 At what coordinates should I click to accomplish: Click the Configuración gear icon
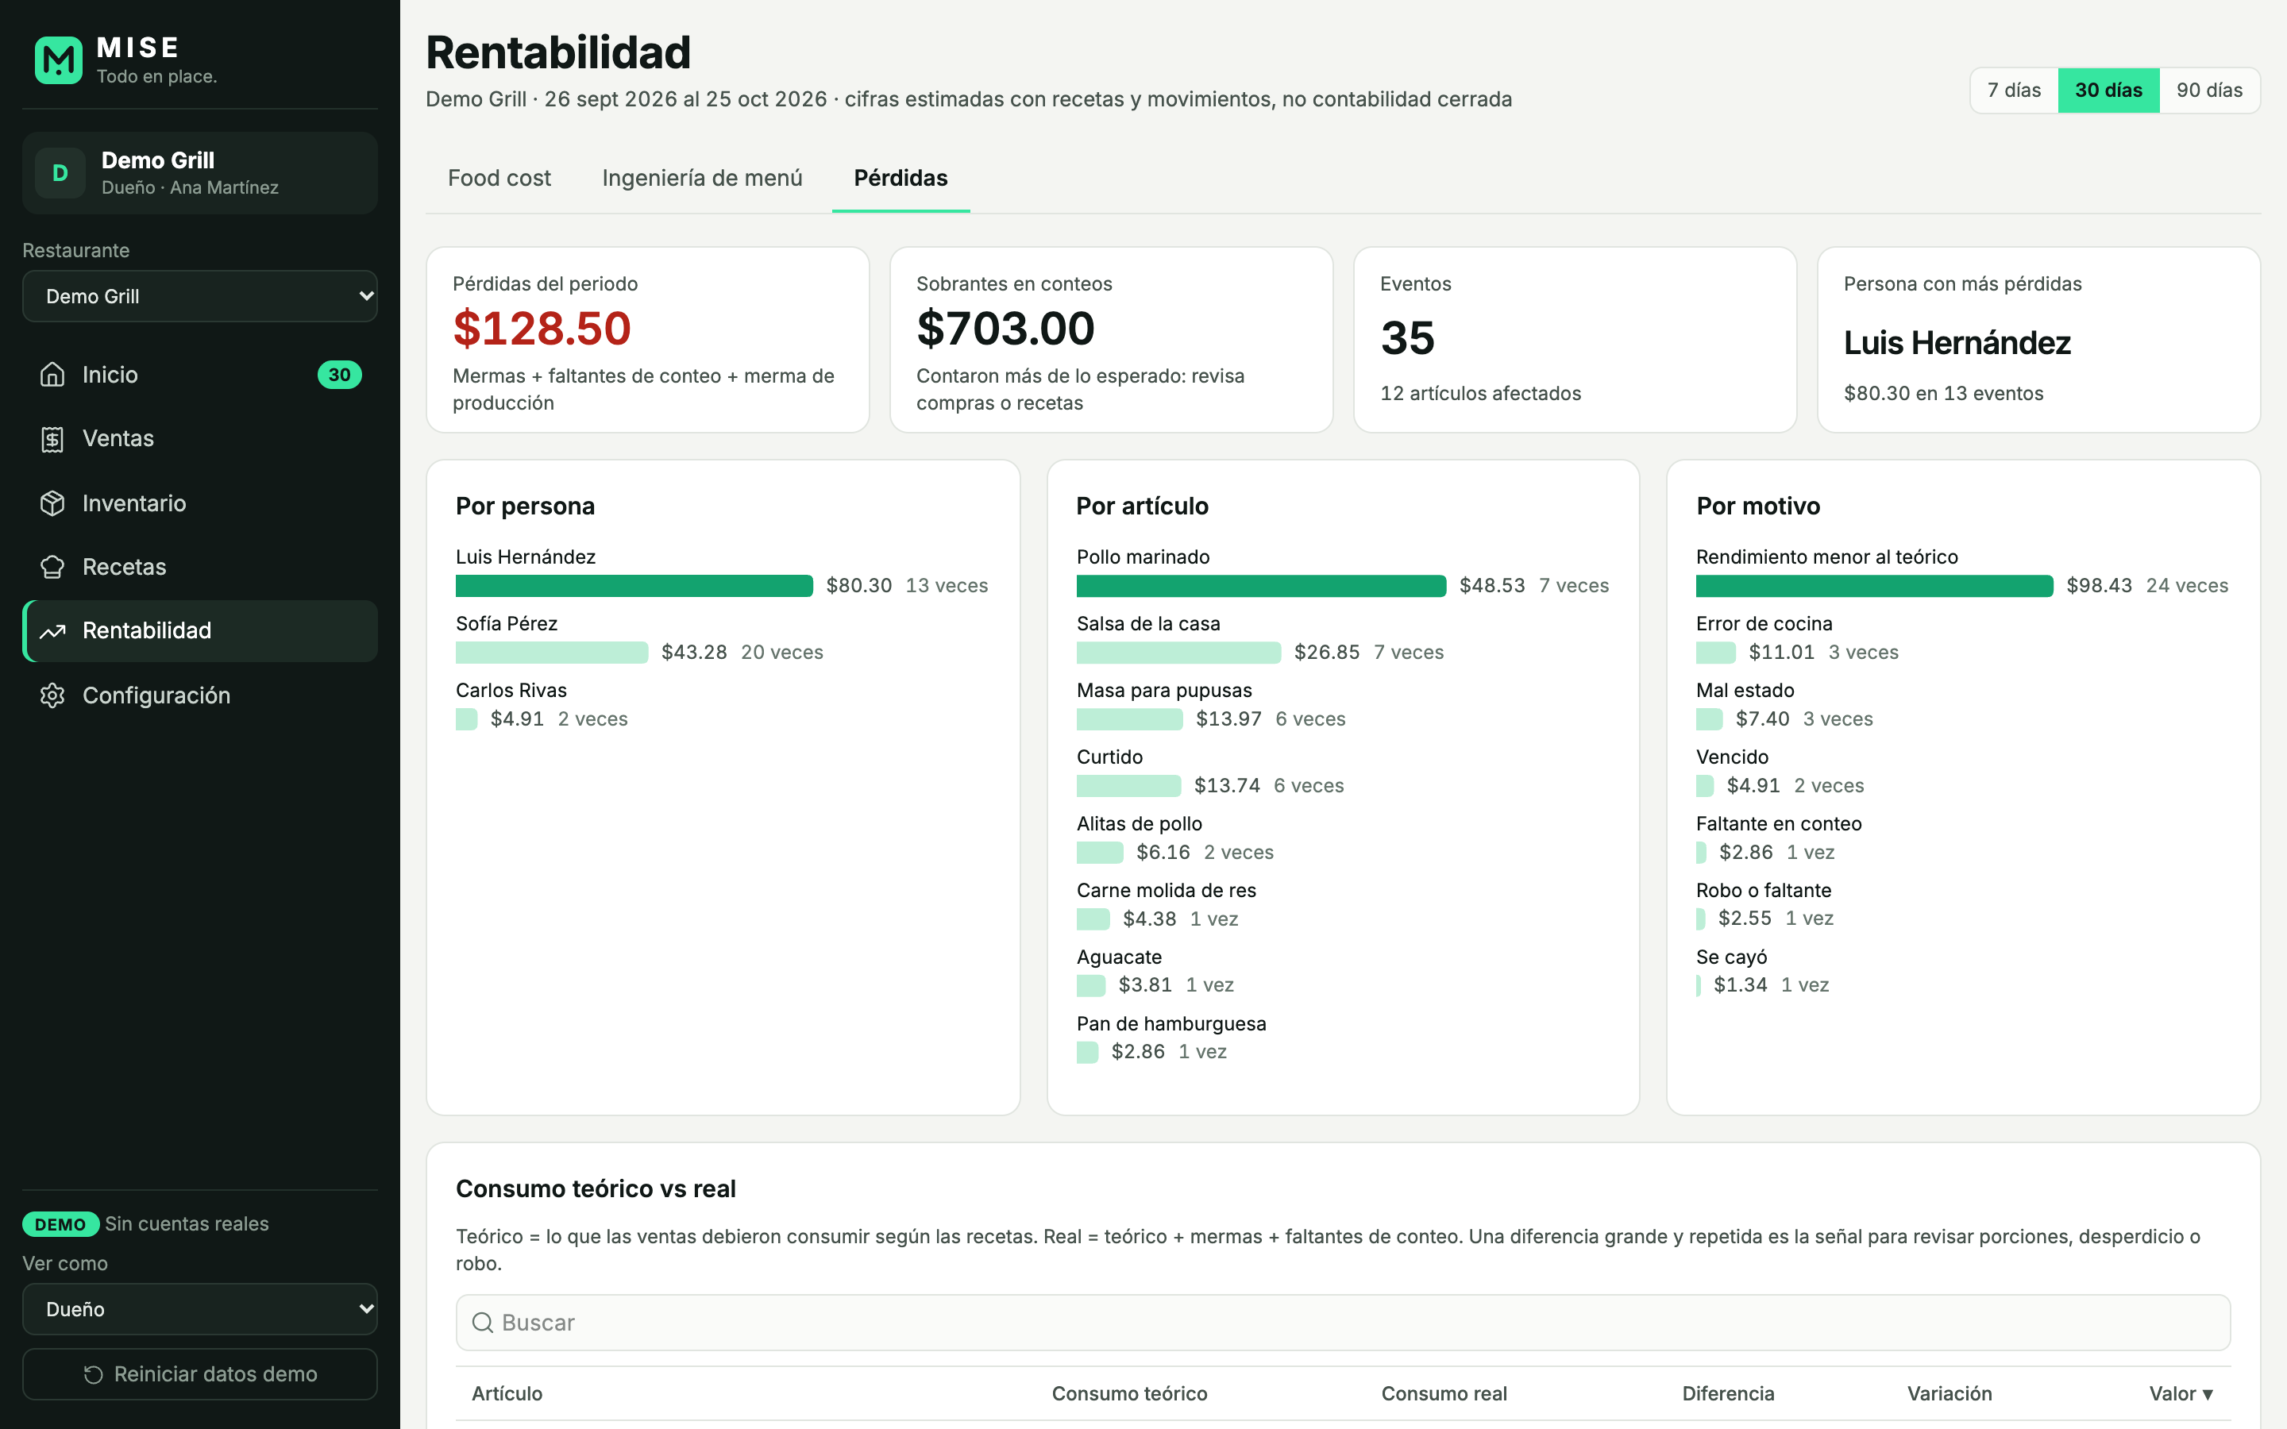click(x=53, y=695)
